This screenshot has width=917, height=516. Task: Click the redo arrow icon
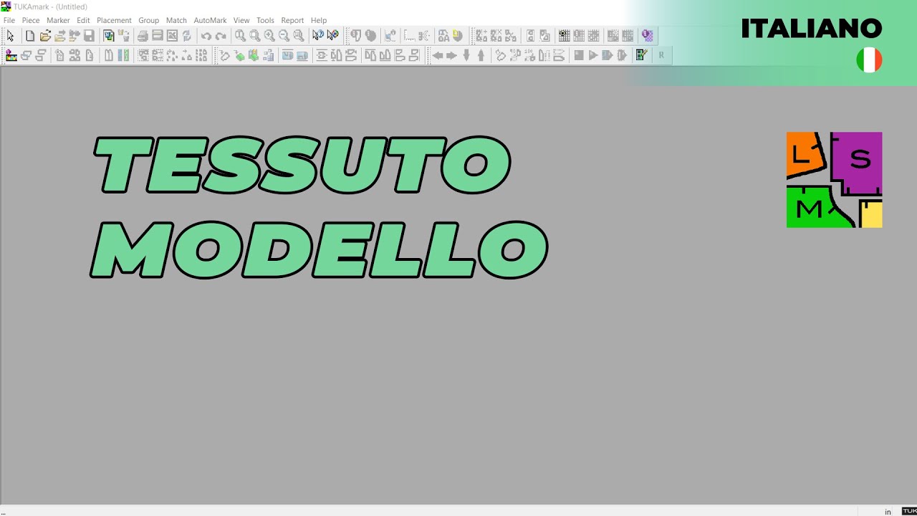[x=221, y=36]
